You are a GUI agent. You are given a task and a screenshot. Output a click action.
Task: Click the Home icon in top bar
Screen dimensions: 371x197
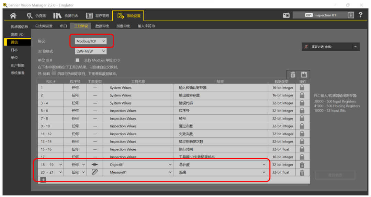pyautogui.click(x=13, y=15)
